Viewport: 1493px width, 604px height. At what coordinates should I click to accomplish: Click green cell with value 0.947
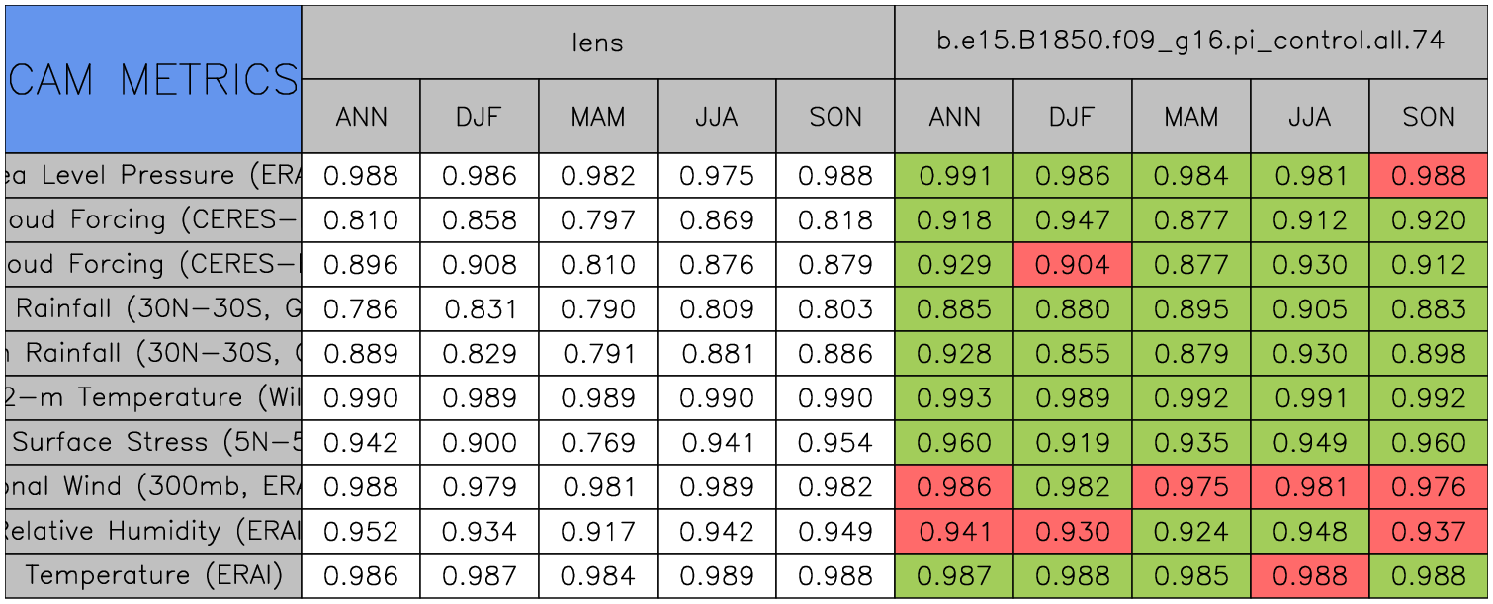tap(1073, 220)
